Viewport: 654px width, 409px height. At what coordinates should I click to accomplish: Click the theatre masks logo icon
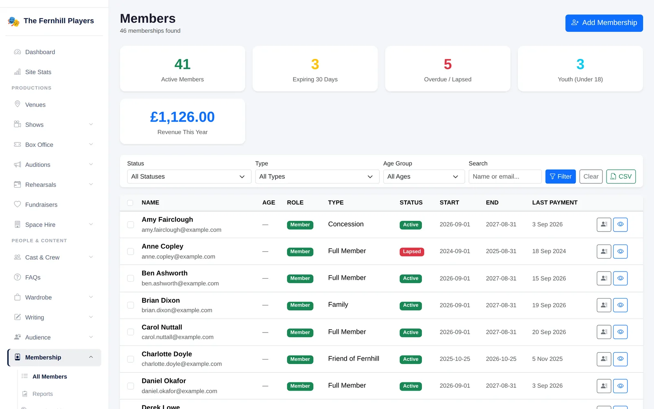[x=13, y=21]
